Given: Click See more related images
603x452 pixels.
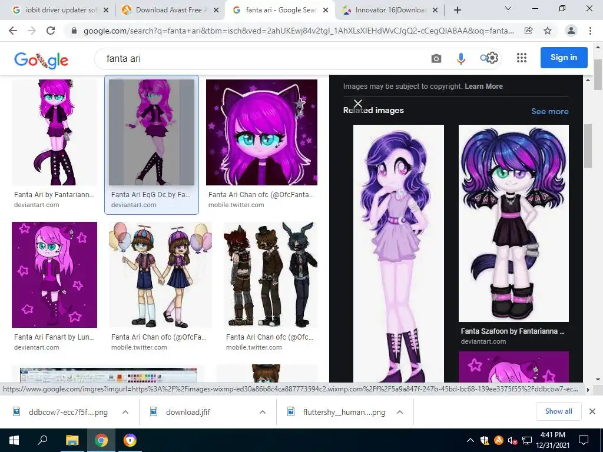Looking at the screenshot, I should tap(549, 111).
